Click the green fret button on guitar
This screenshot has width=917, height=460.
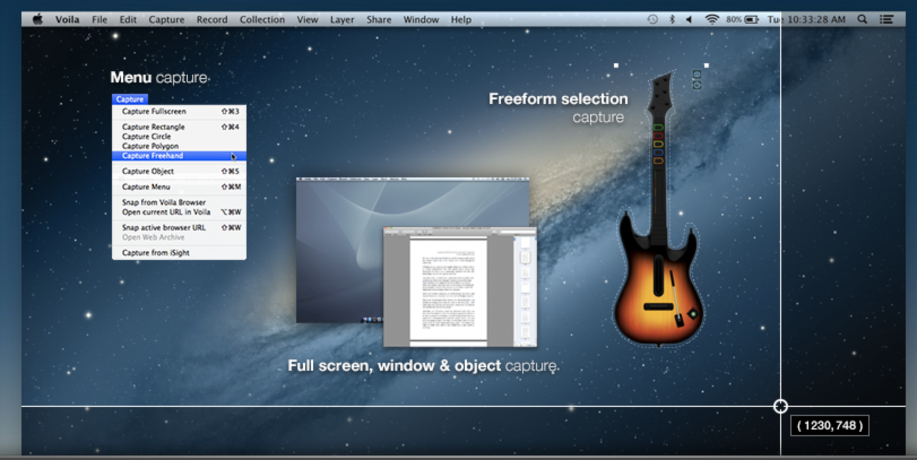click(x=658, y=128)
